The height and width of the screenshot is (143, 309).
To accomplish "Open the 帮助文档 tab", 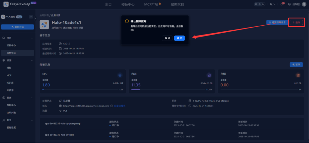I will tap(177, 4).
